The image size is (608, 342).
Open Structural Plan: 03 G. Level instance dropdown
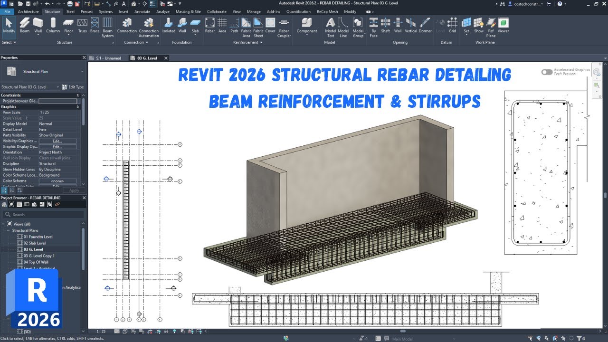(58, 87)
